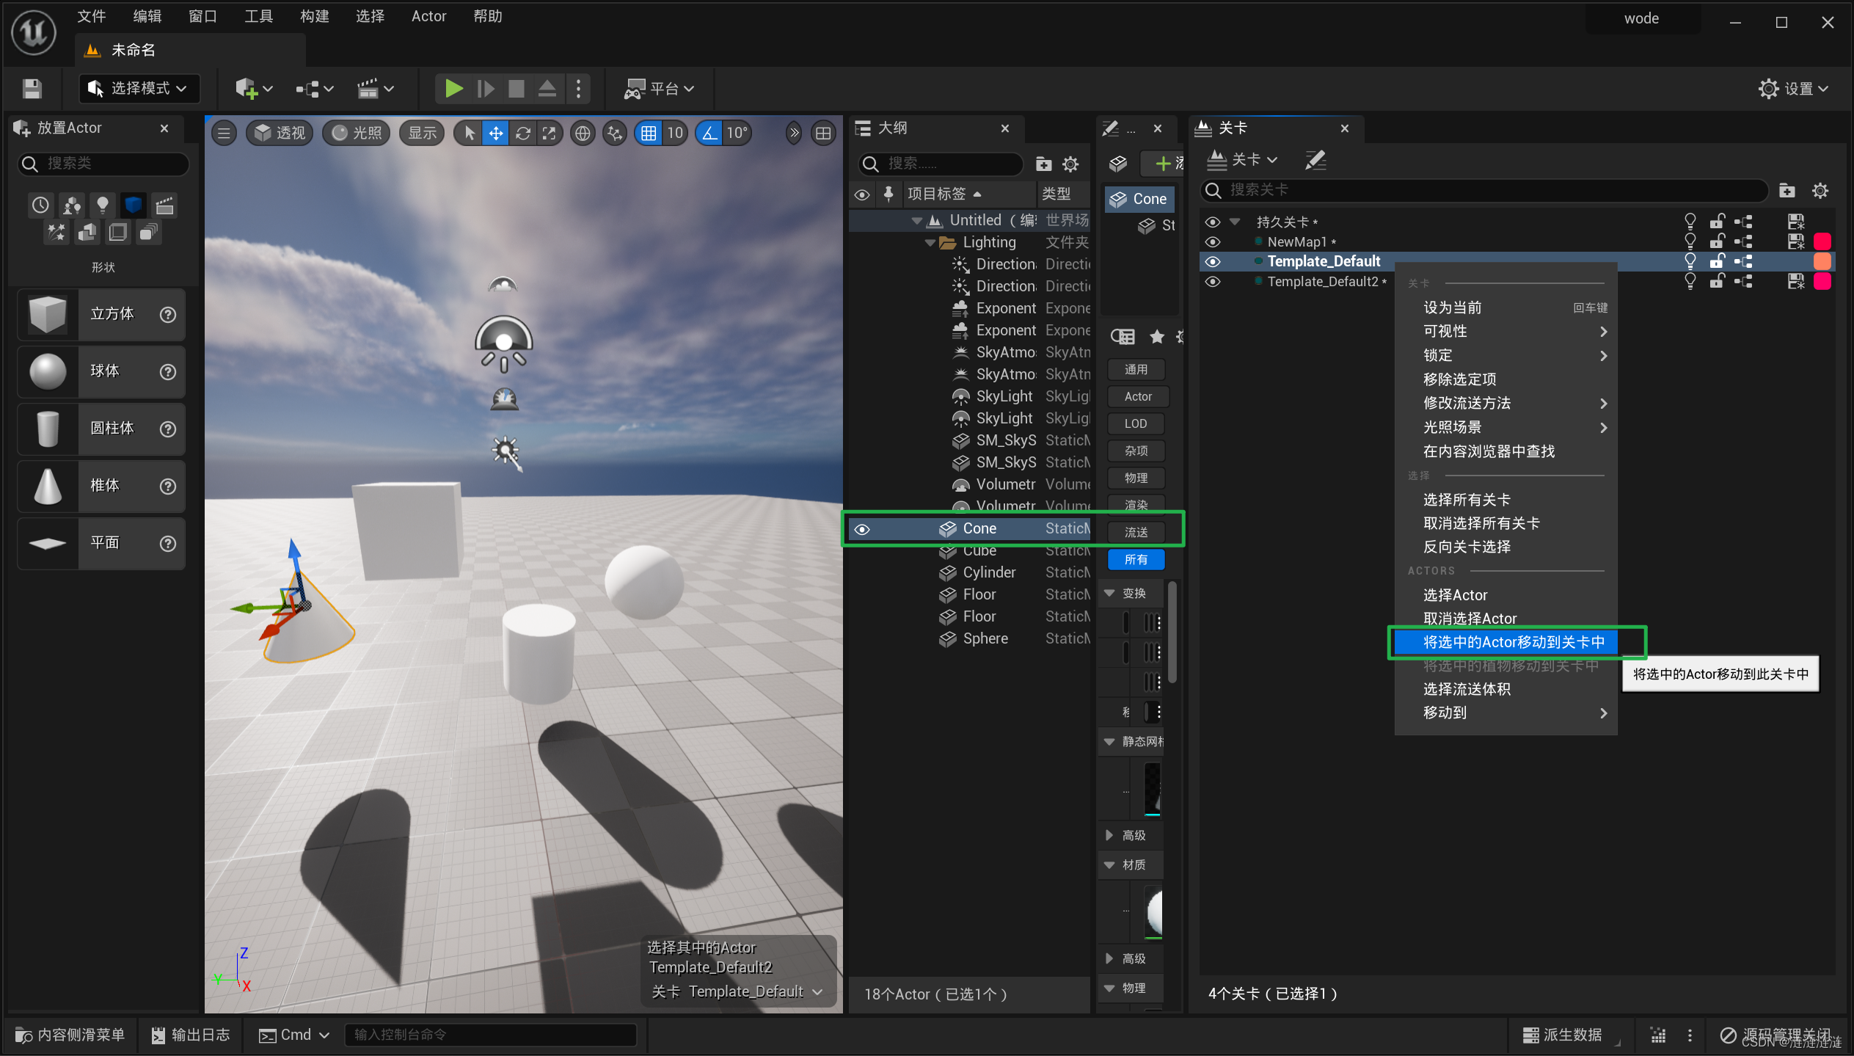This screenshot has width=1854, height=1056.
Task: Click the orange Template_Default level color swatch
Action: 1822,261
